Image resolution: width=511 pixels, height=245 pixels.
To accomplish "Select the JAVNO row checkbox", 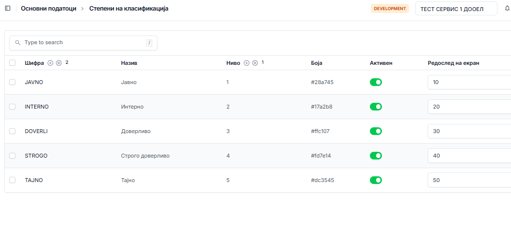I will coord(13,82).
